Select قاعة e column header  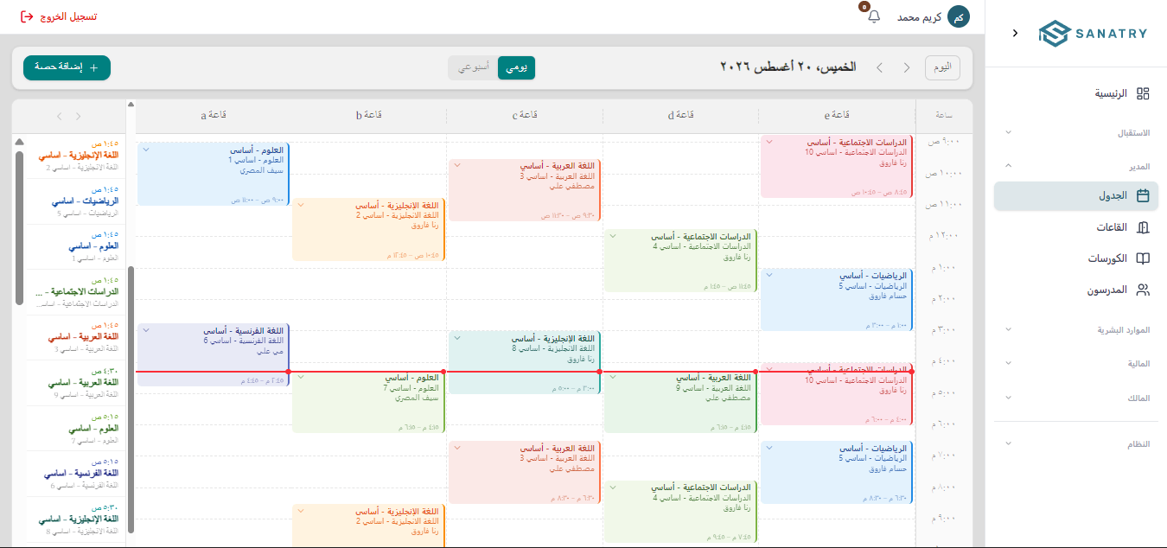pos(837,115)
